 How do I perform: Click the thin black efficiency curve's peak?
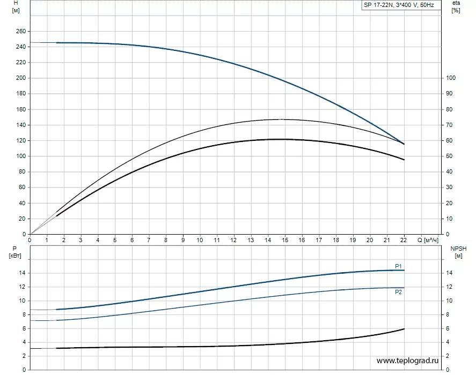(x=279, y=119)
